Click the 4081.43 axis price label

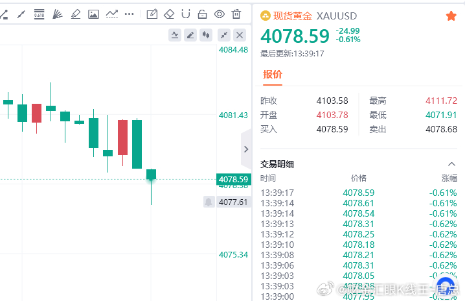point(233,115)
